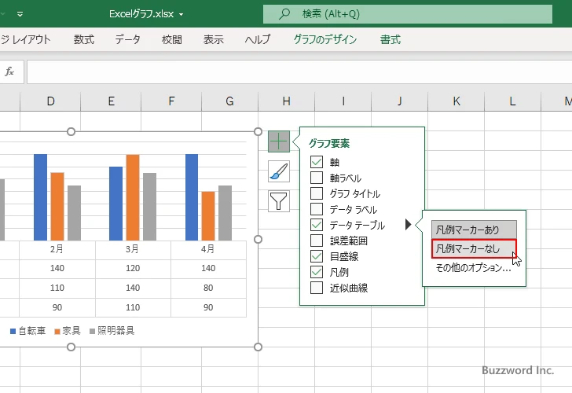This screenshot has height=393, width=572.
Task: Click the 自転車 legend entry
Action: pyautogui.click(x=28, y=331)
